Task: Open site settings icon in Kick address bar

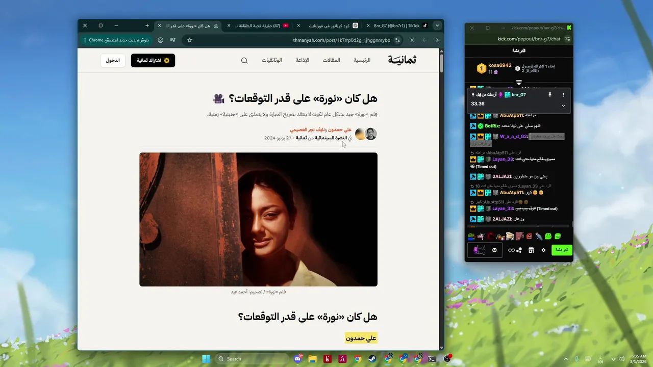Action: [568, 39]
